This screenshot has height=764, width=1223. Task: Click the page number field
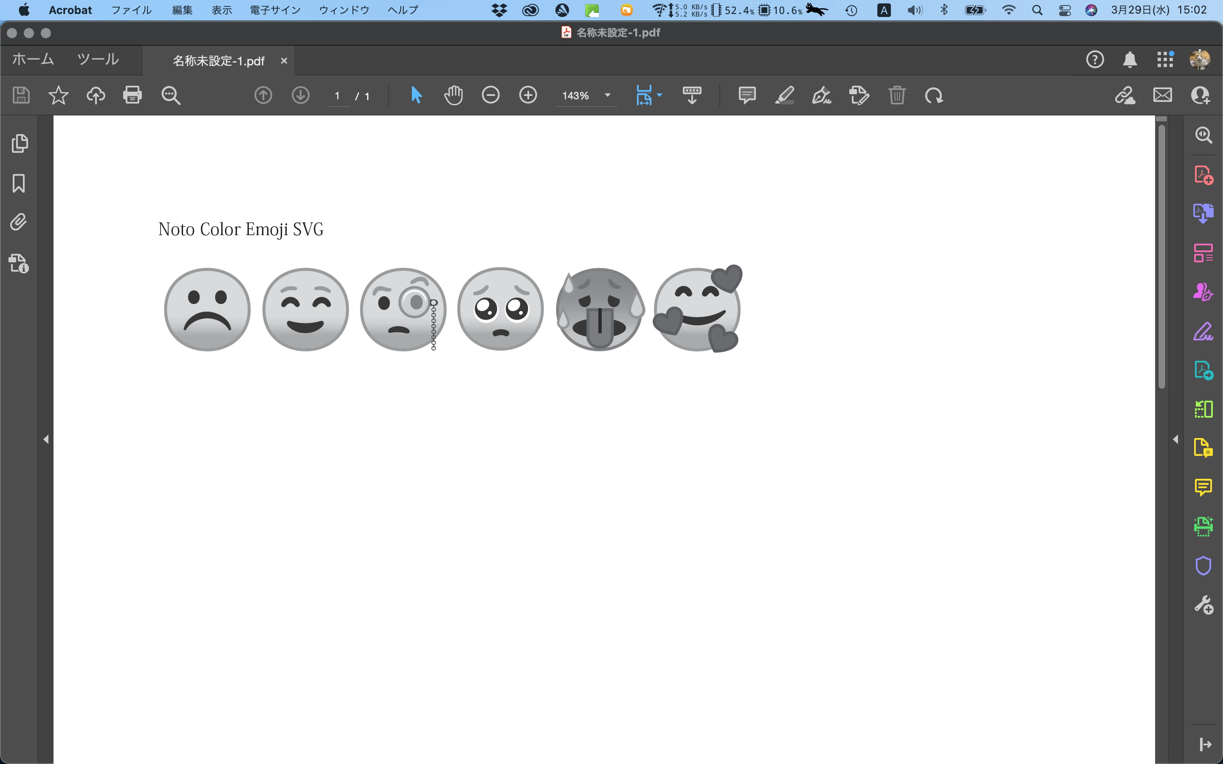point(338,96)
